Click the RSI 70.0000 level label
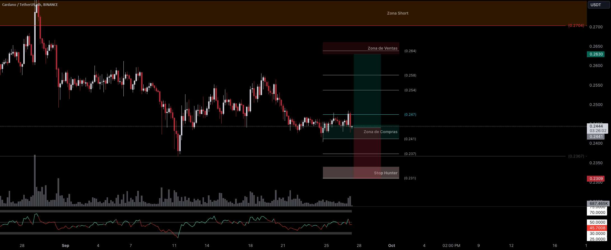This screenshot has width=611, height=250. [597, 212]
